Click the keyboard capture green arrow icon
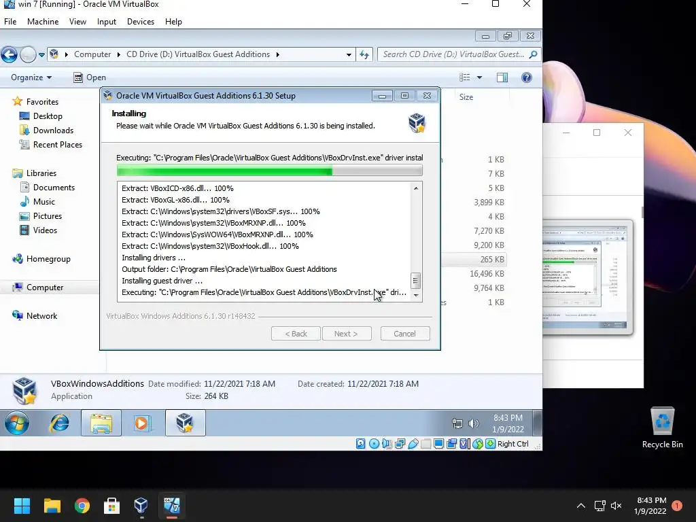Viewport: 696px width, 522px height. point(490,443)
